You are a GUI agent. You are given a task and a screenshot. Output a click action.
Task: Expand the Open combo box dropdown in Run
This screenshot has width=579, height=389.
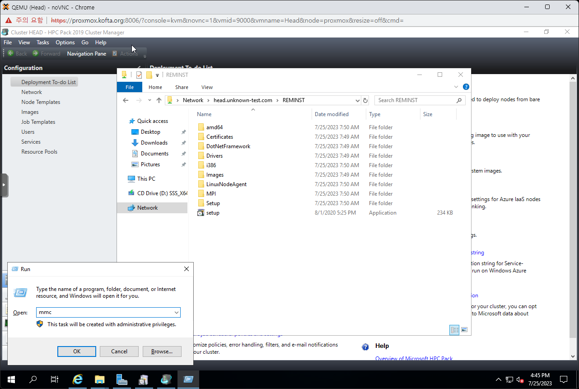pyautogui.click(x=177, y=312)
